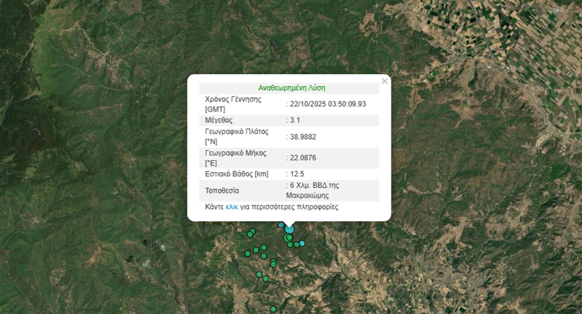582x314 pixels.
Task: Select large green marker below big cyan marker
Action: pyautogui.click(x=288, y=238)
